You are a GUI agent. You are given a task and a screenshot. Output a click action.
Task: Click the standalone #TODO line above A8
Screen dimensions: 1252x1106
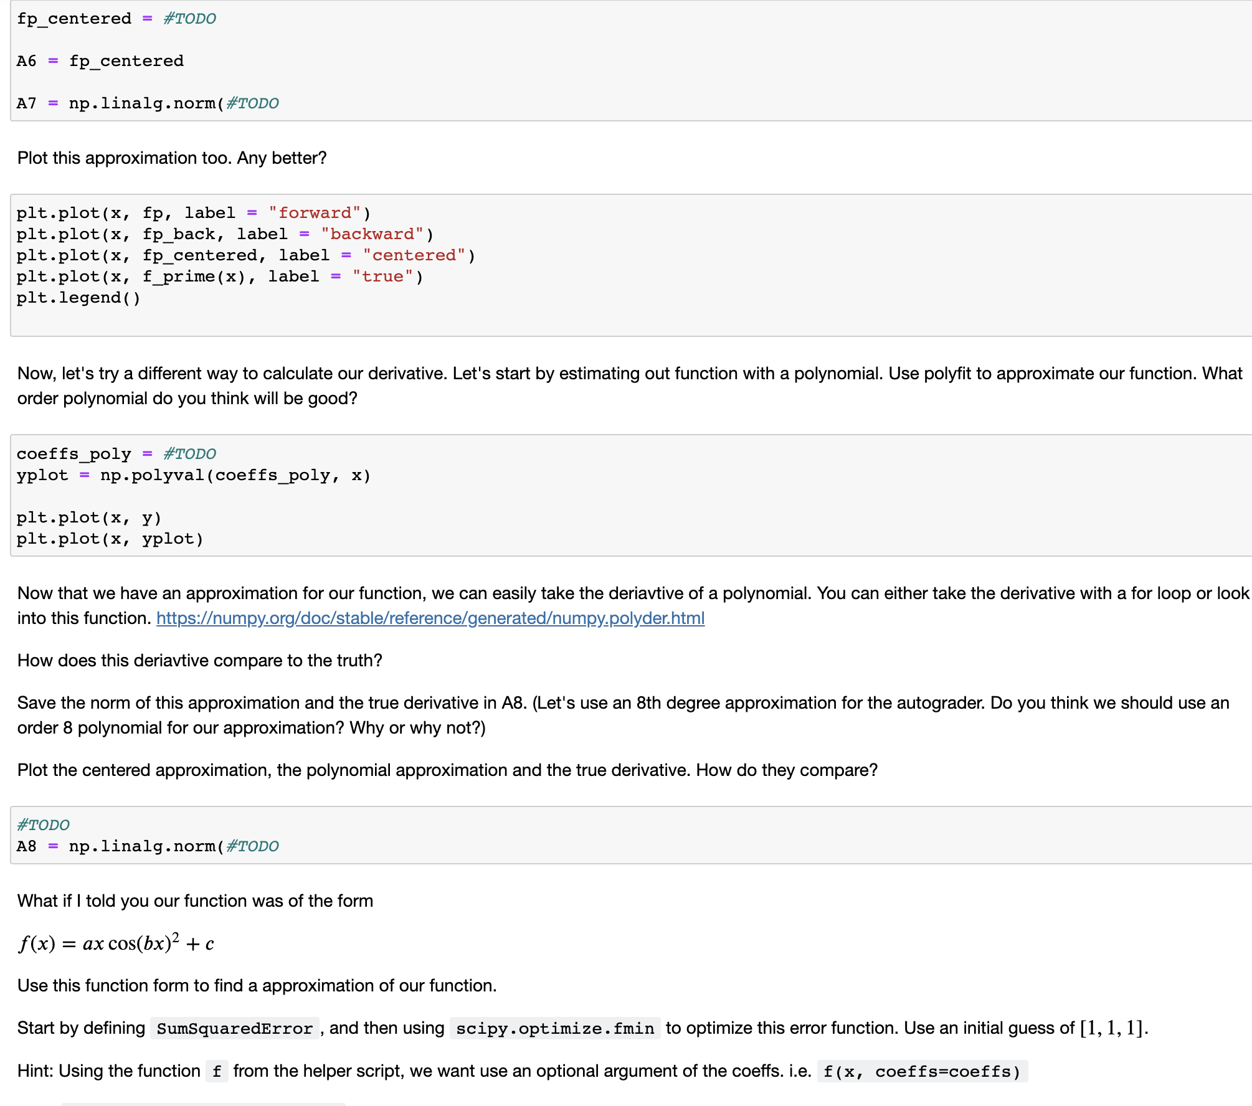(43, 825)
